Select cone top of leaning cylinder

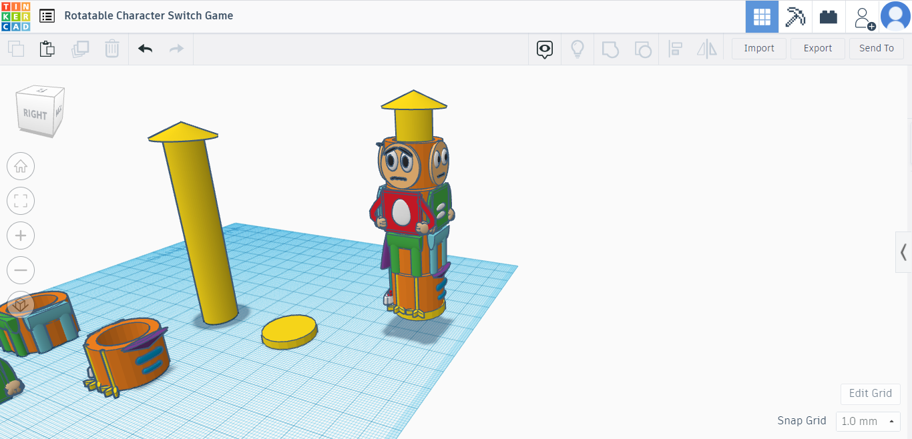tap(183, 131)
